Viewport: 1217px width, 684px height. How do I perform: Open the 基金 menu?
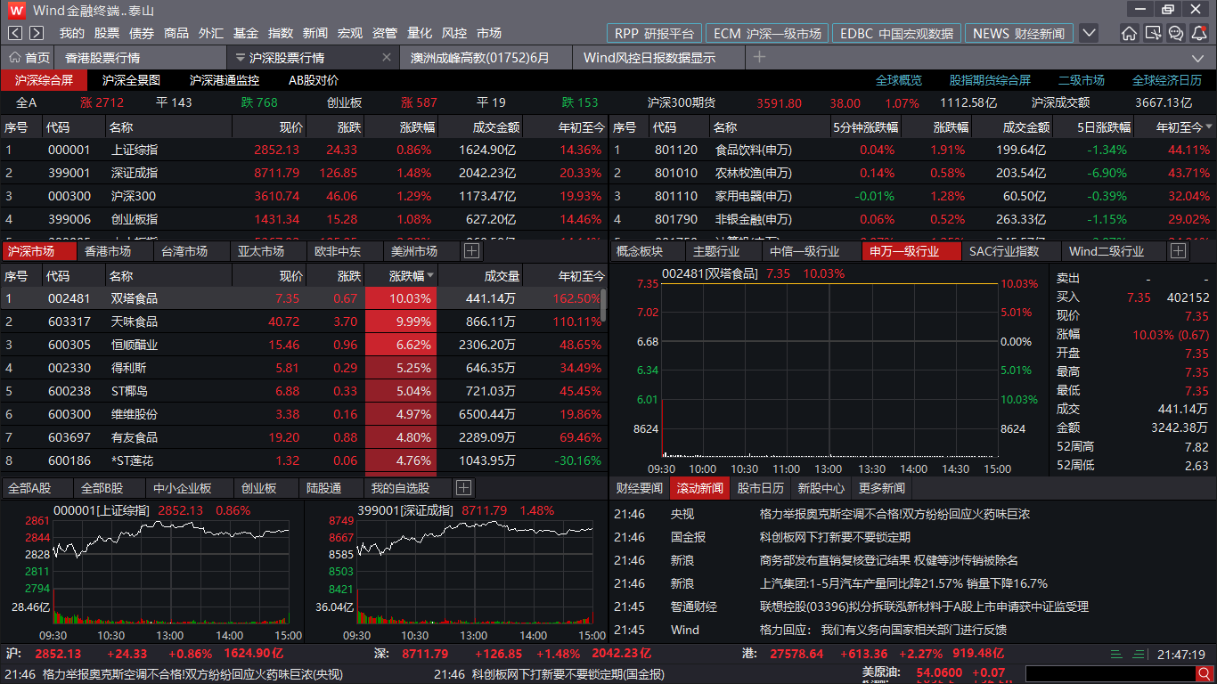(x=246, y=33)
